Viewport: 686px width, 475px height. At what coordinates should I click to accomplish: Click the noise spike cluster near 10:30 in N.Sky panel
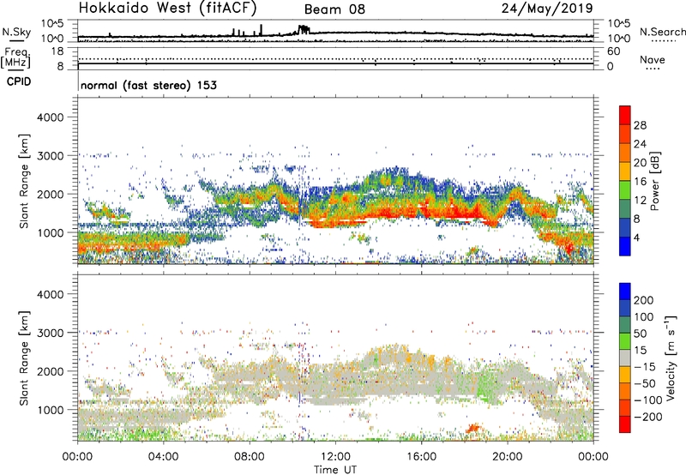pos(304,30)
